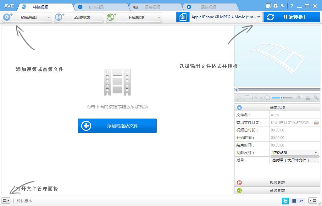This screenshot has height=206, width=322.
Task: Take a snapshot with the camera icon
Action: pos(255,97)
